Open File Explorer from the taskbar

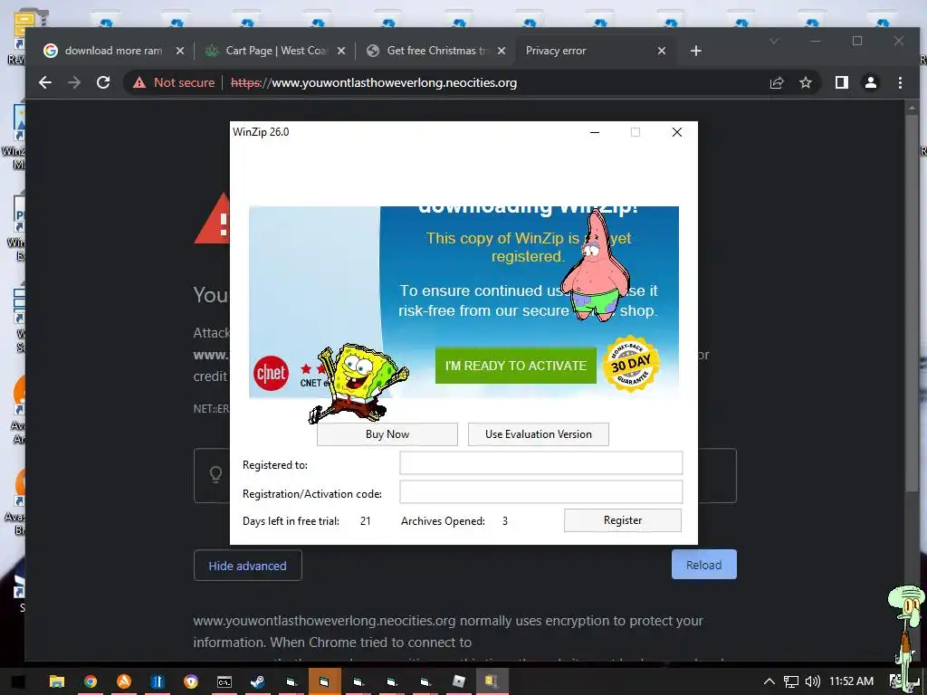click(x=57, y=681)
